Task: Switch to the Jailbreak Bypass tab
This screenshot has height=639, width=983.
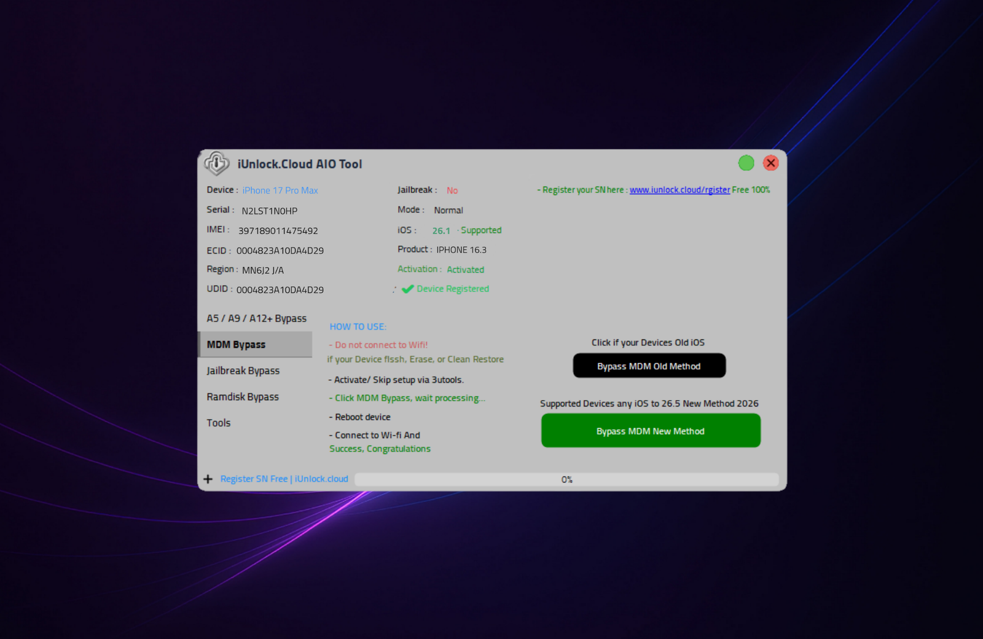Action: pyautogui.click(x=243, y=370)
